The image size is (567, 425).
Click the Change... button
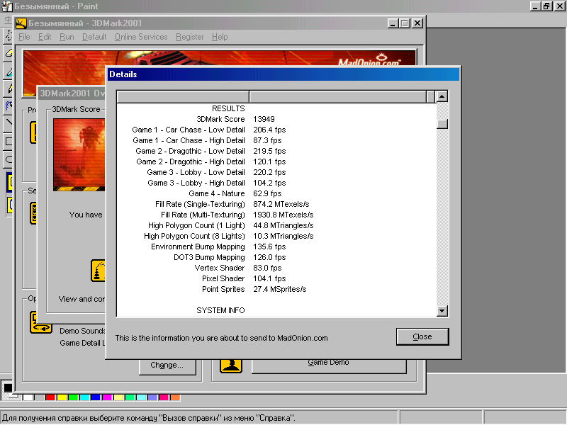point(167,365)
